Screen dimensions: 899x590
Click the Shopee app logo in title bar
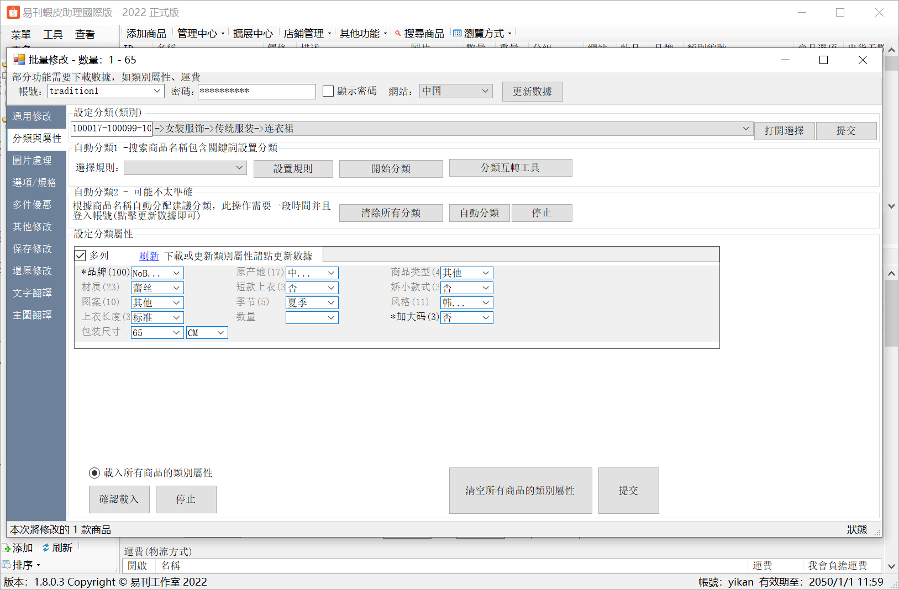click(x=13, y=12)
